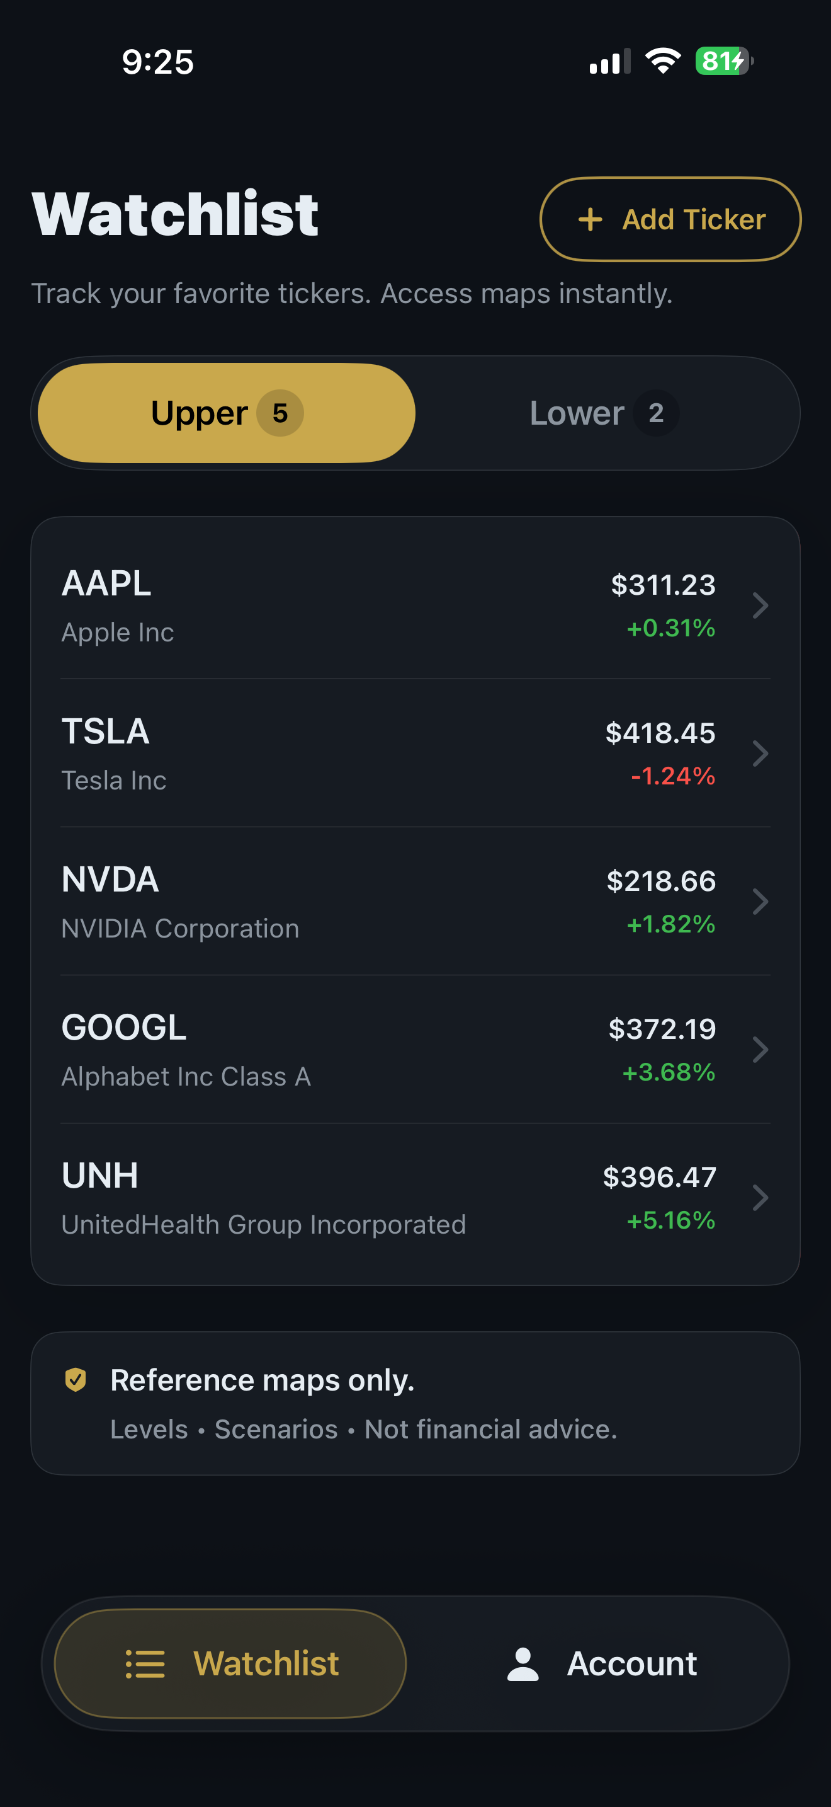The image size is (831, 1807).
Task: Tap the Lower count badge showing 2
Action: point(656,413)
